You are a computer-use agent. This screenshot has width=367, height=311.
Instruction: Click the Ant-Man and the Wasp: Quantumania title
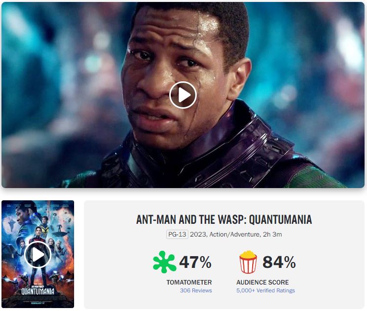pos(224,219)
